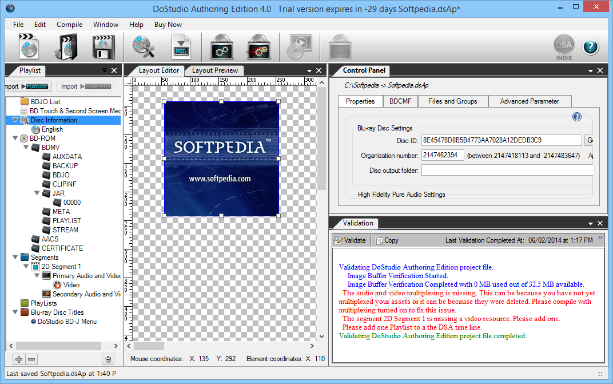Click the compile with red gears icon
The height and width of the screenshot is (384, 613).
(259, 47)
